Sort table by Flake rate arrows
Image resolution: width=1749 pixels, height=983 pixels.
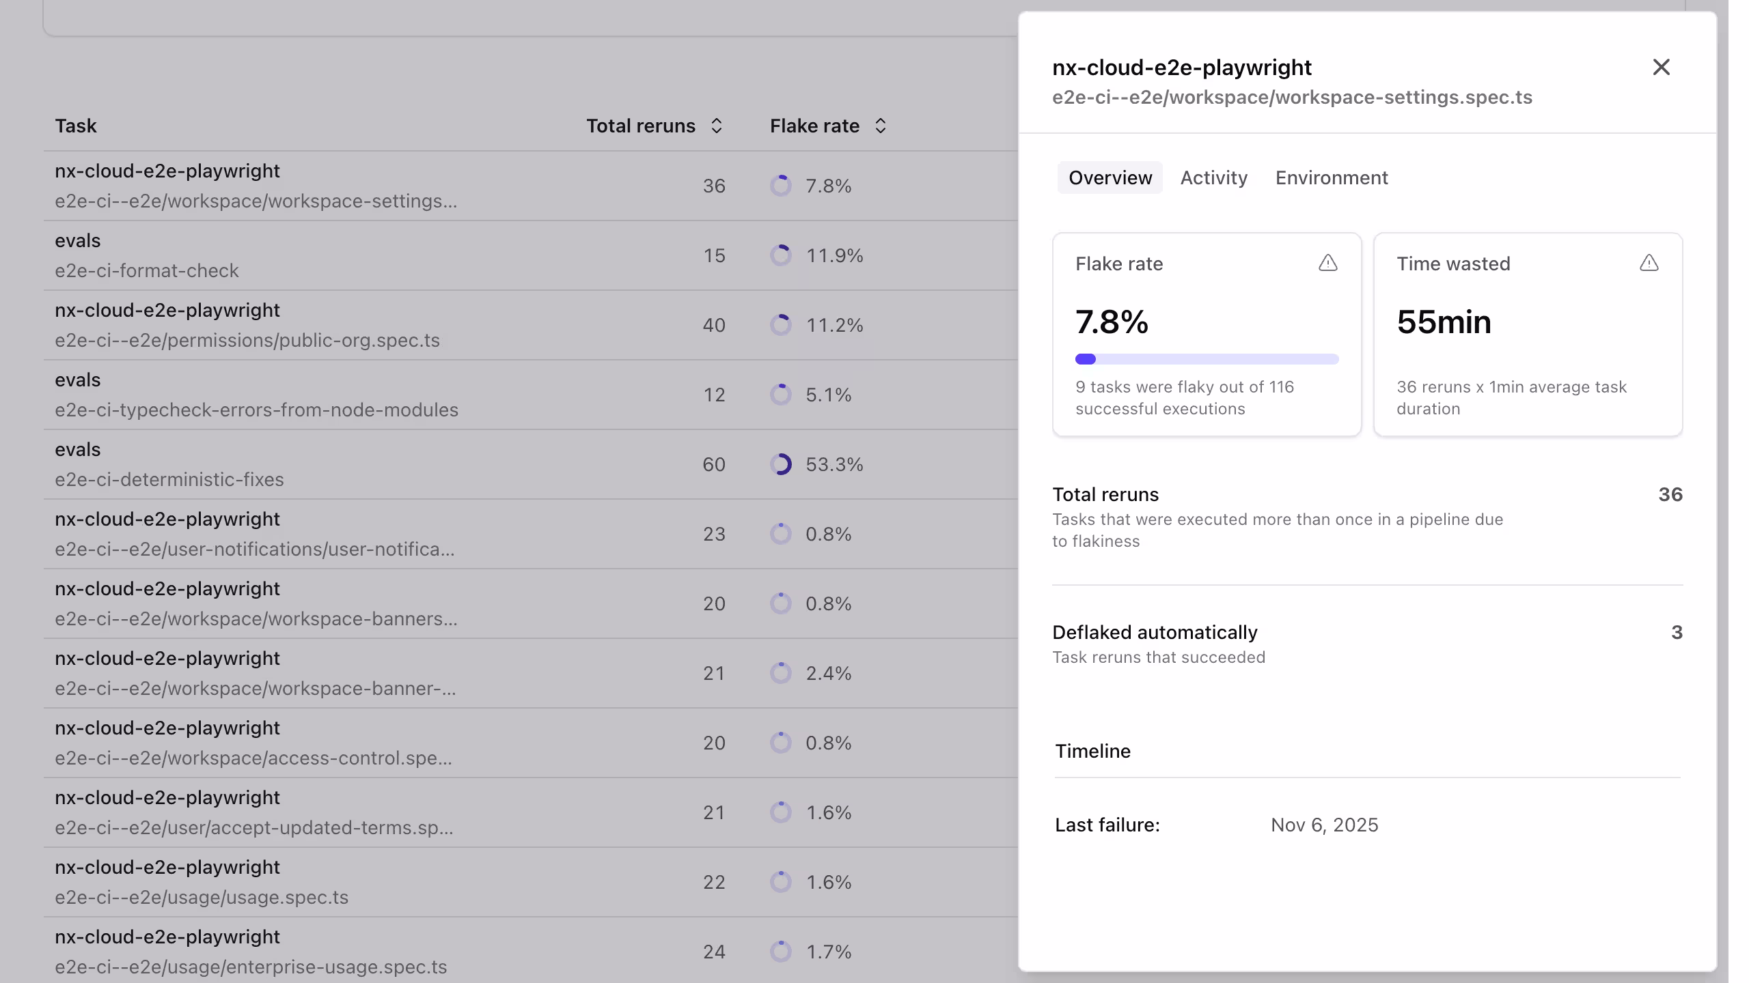coord(880,126)
